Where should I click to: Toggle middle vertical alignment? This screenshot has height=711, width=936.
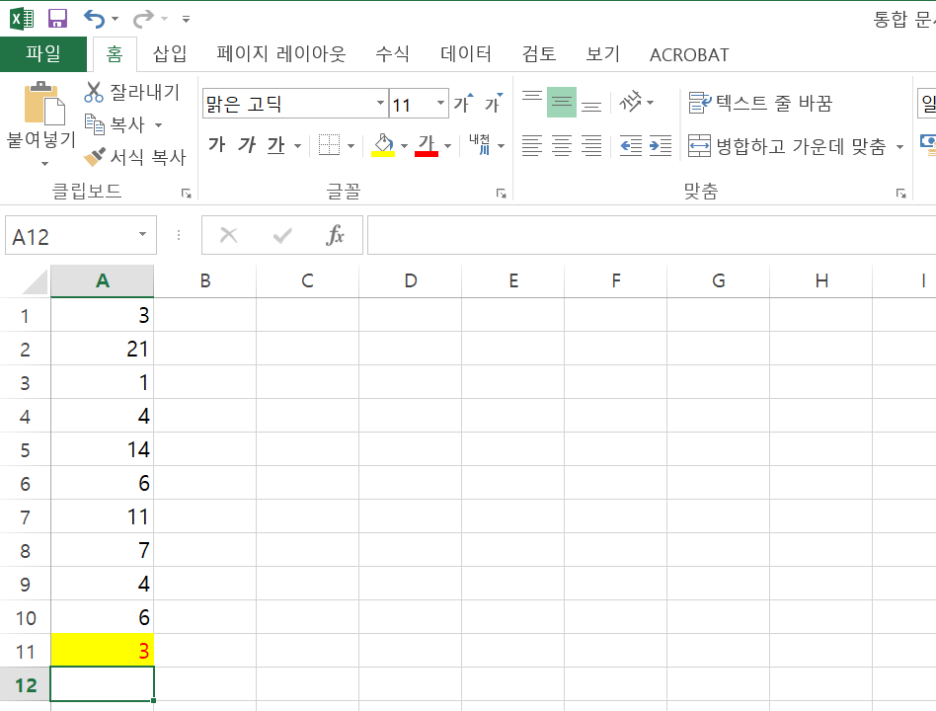(561, 102)
